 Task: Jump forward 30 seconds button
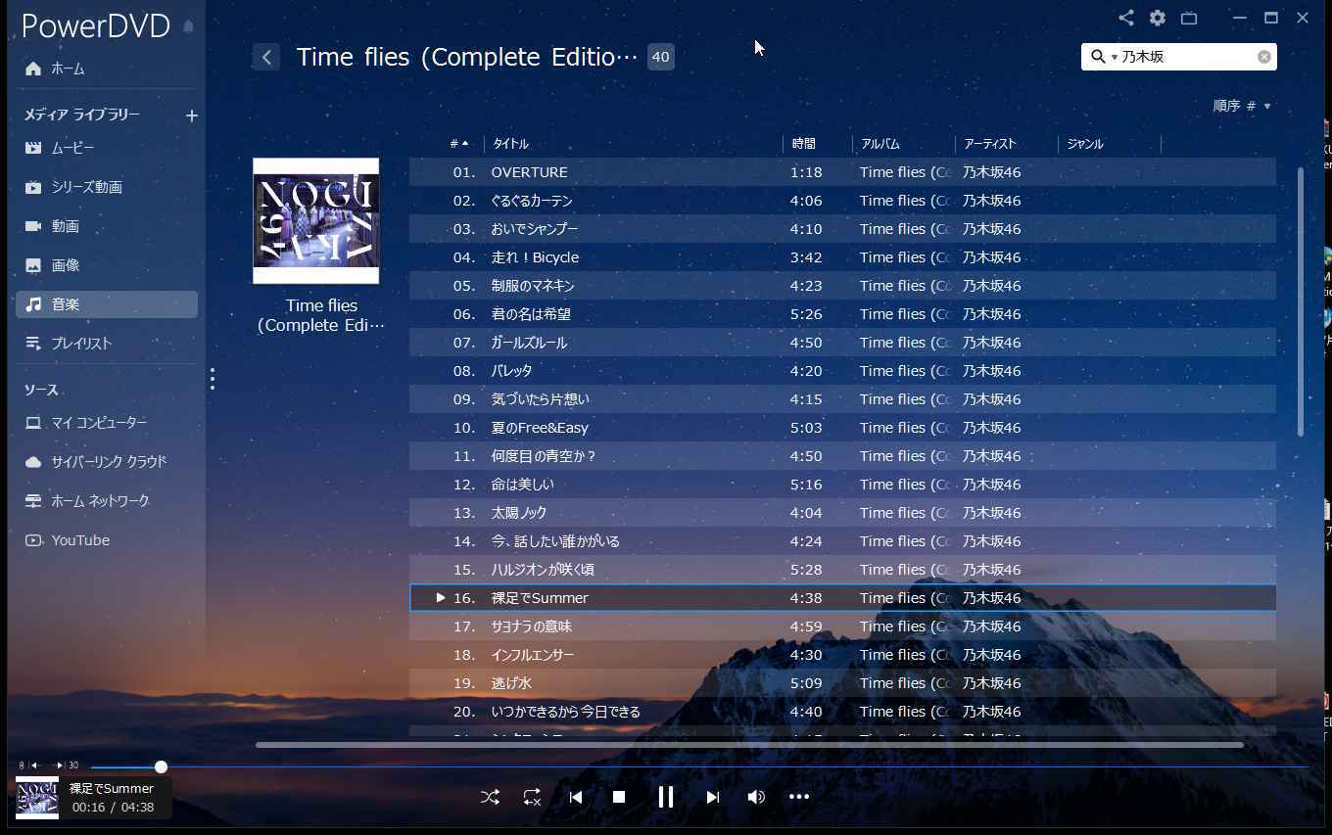(67, 765)
